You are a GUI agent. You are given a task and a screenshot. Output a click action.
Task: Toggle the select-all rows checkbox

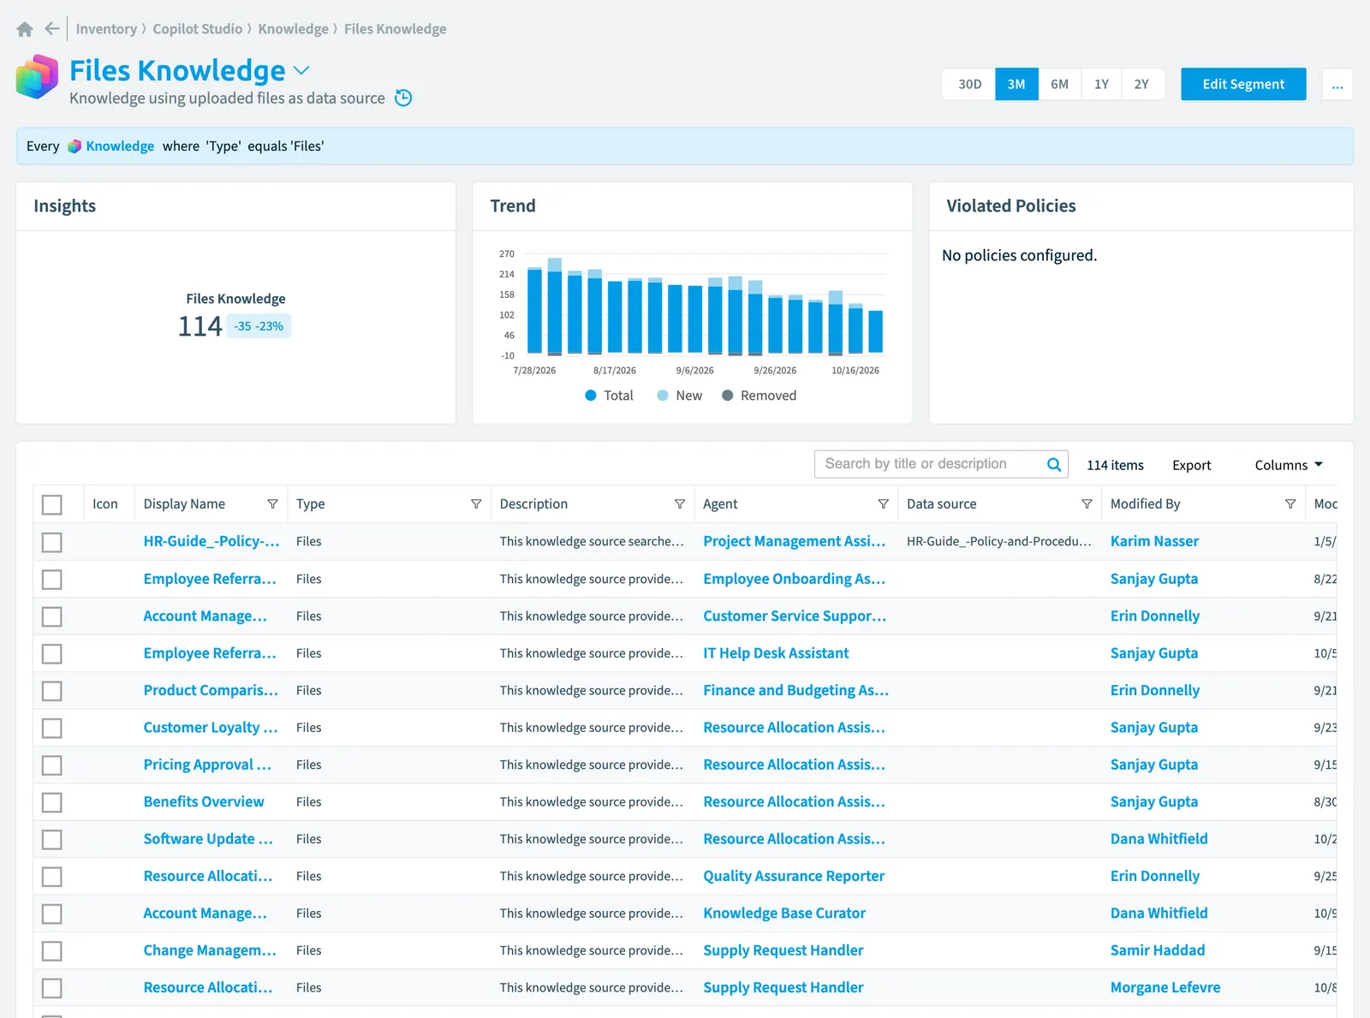coord(52,505)
